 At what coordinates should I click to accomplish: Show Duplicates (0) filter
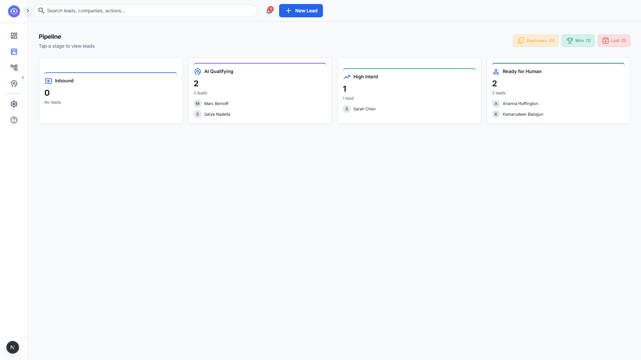coord(536,41)
